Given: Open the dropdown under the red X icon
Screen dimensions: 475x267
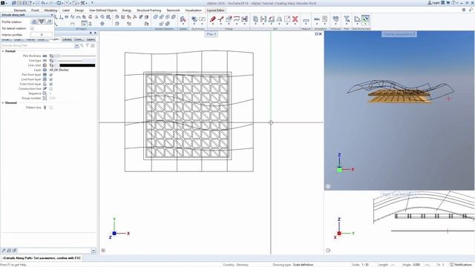Looking at the screenshot, I should [x=295, y=24].
